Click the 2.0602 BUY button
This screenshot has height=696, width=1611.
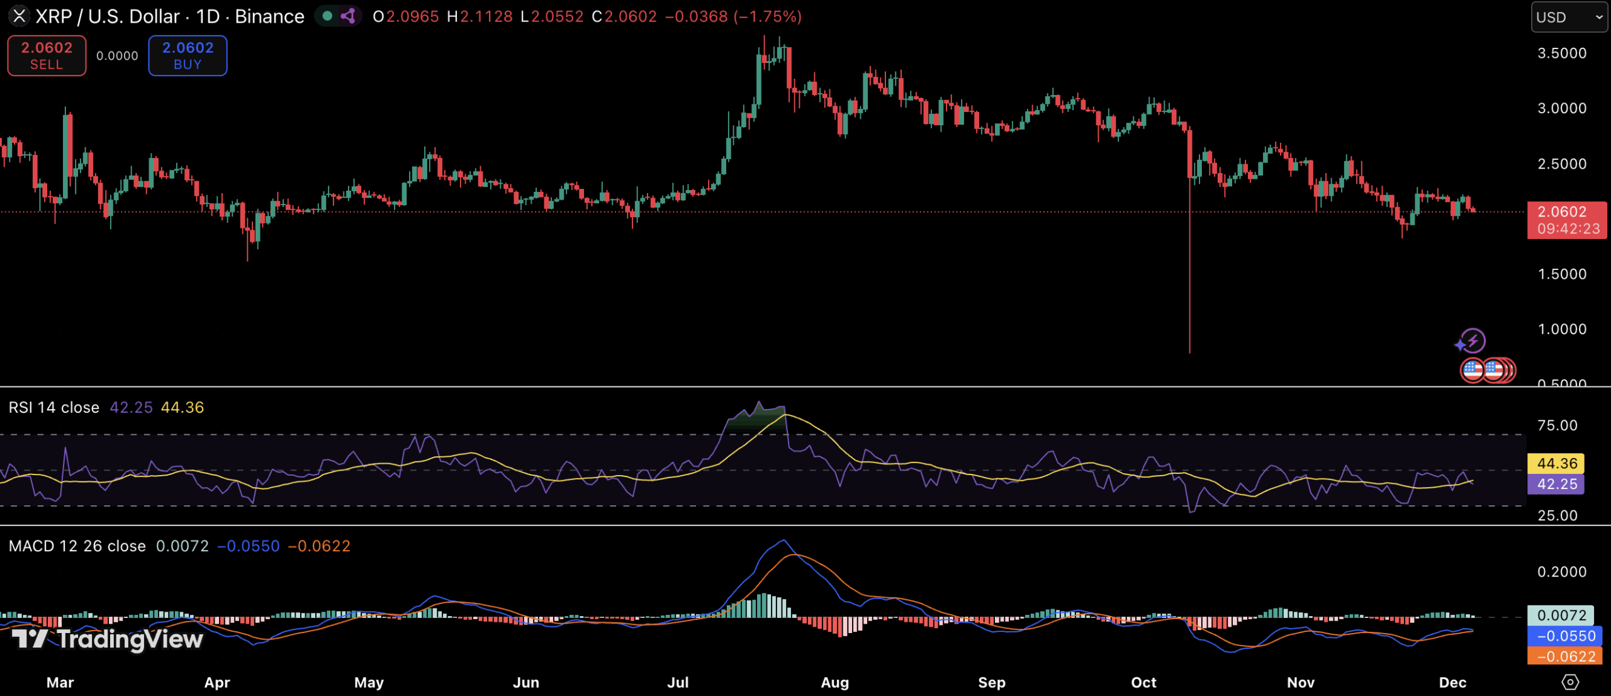188,55
